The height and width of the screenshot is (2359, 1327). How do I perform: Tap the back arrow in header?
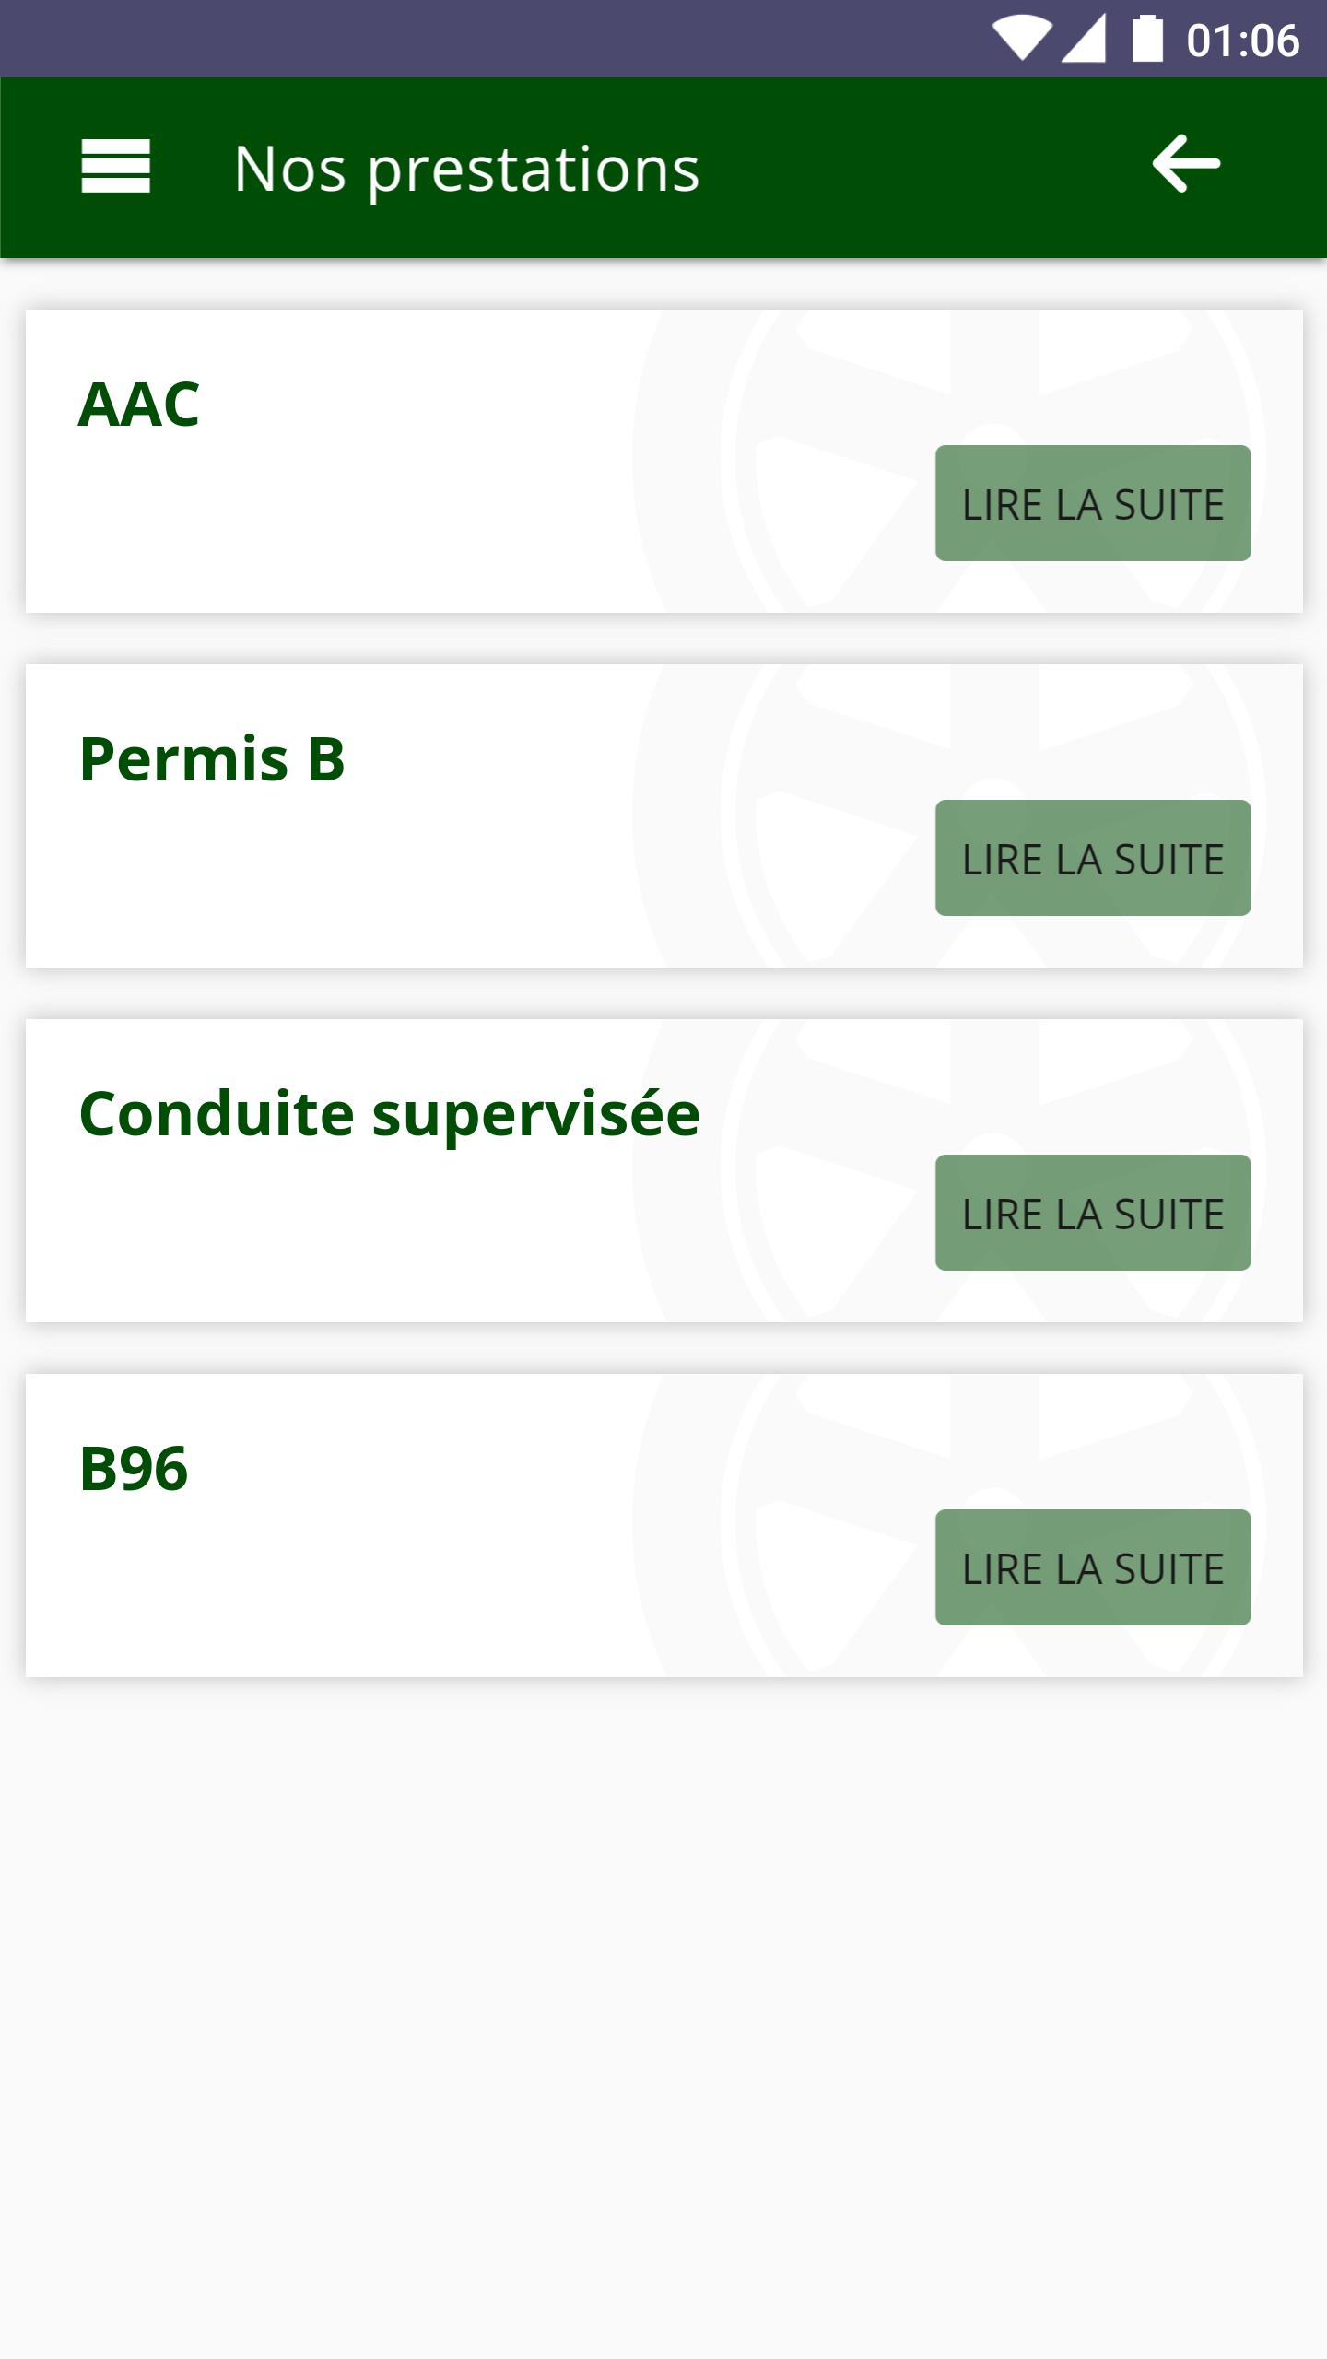(x=1186, y=165)
